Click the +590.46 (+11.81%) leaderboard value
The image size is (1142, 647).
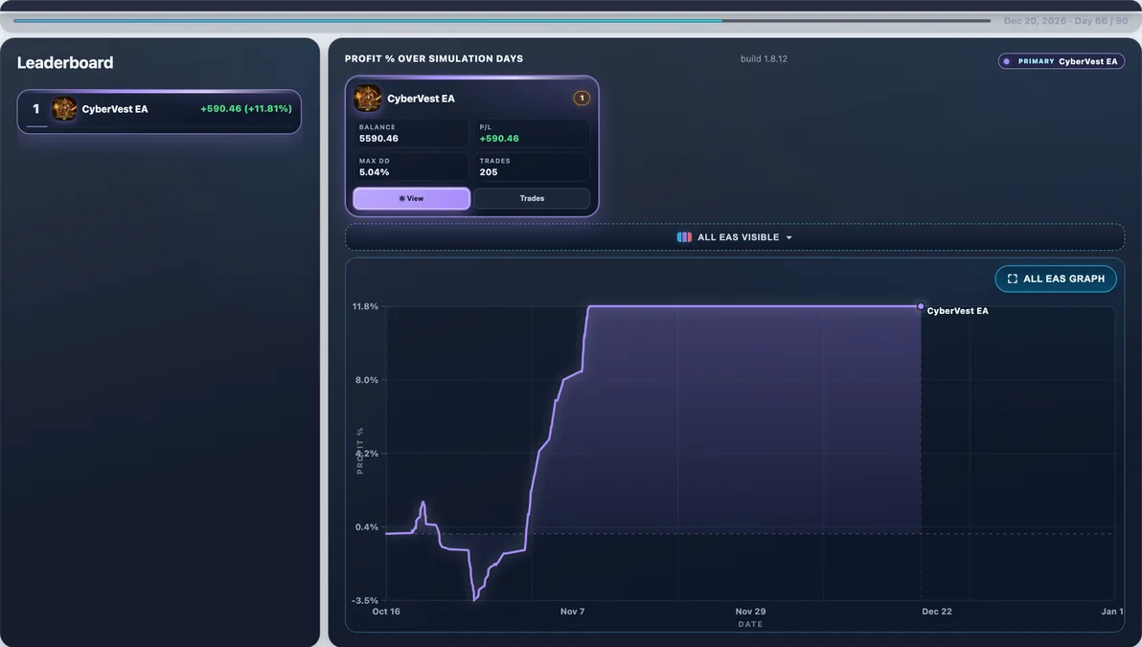(x=245, y=108)
